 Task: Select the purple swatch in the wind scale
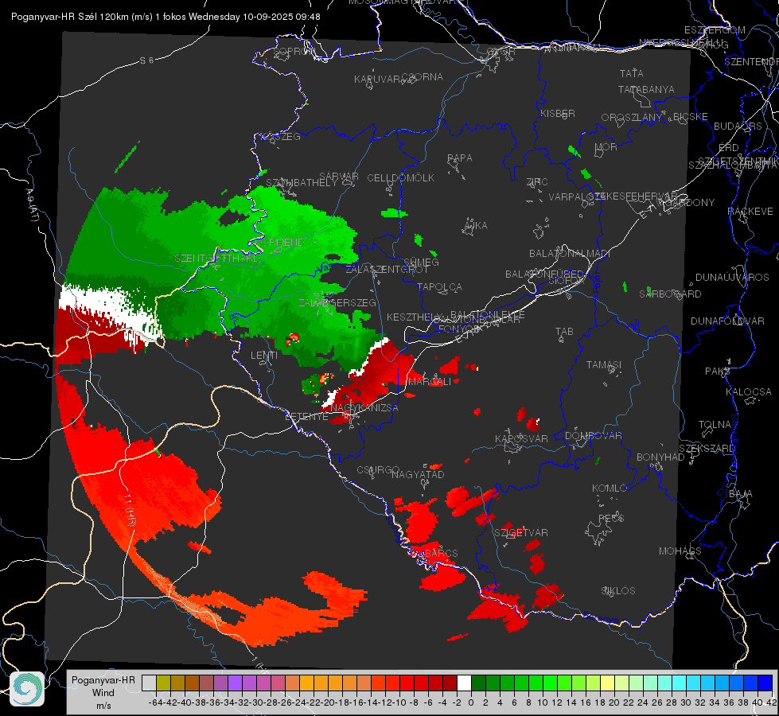pos(235,683)
